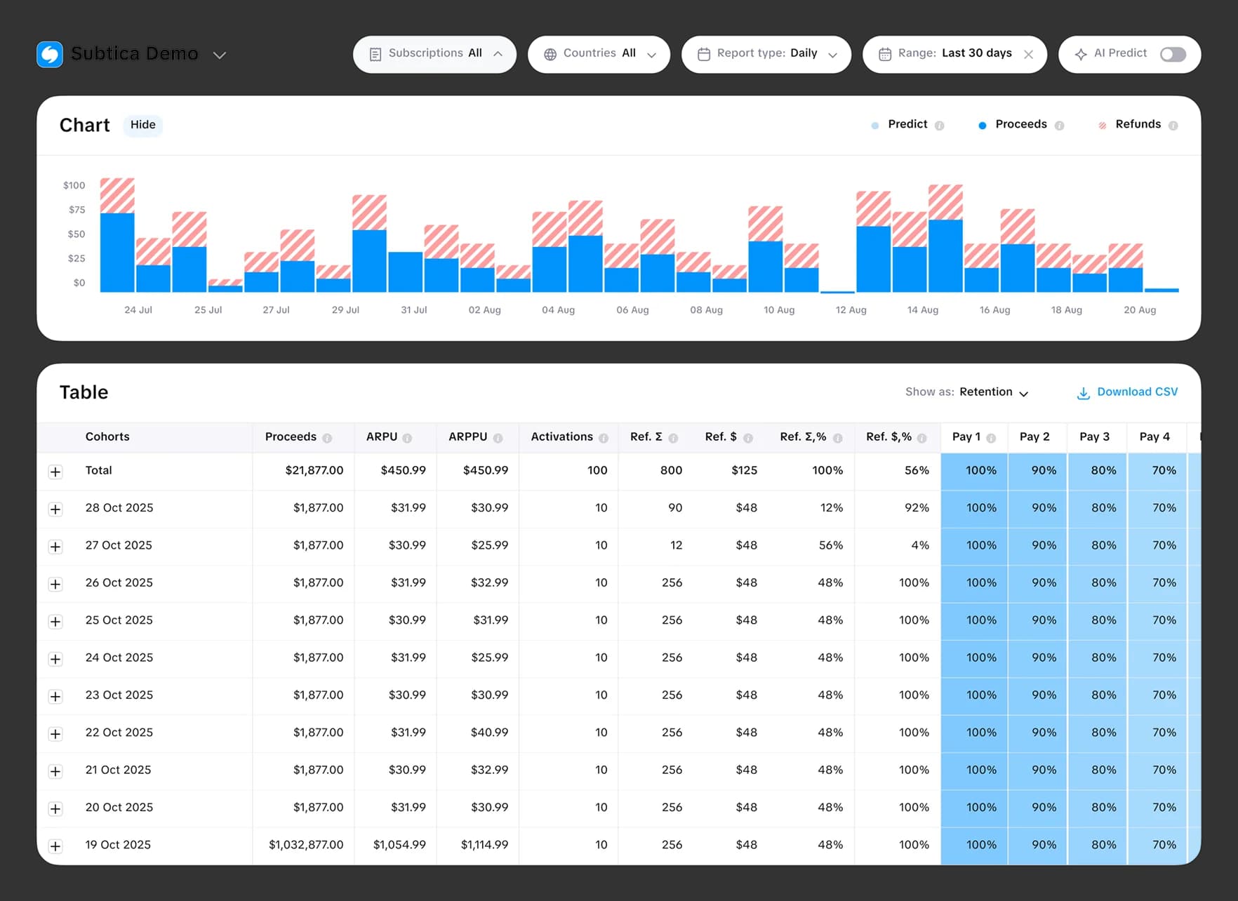Toggle the Predict series in the chart legend

point(907,124)
